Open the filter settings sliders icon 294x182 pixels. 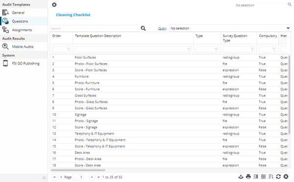[x=263, y=177]
